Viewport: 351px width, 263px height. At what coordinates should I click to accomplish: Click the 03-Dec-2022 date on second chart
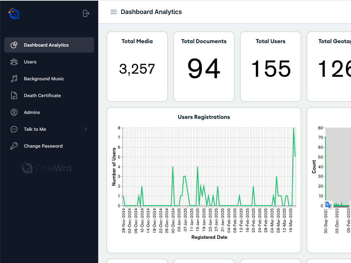pyautogui.click(x=337, y=221)
